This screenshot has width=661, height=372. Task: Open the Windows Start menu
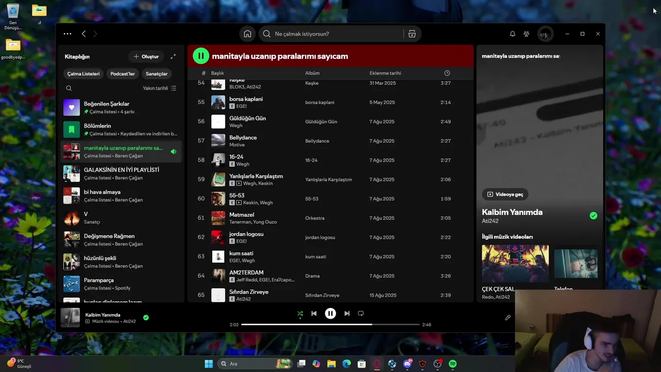(209, 364)
